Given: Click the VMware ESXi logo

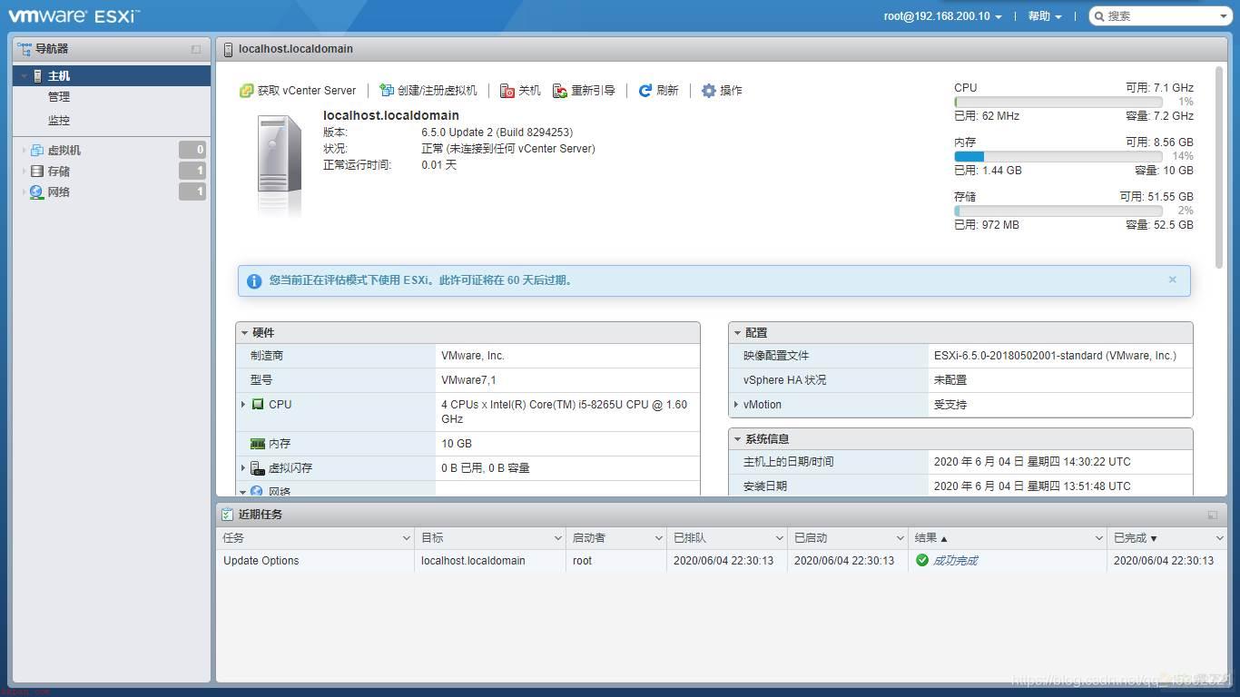Looking at the screenshot, I should (74, 15).
